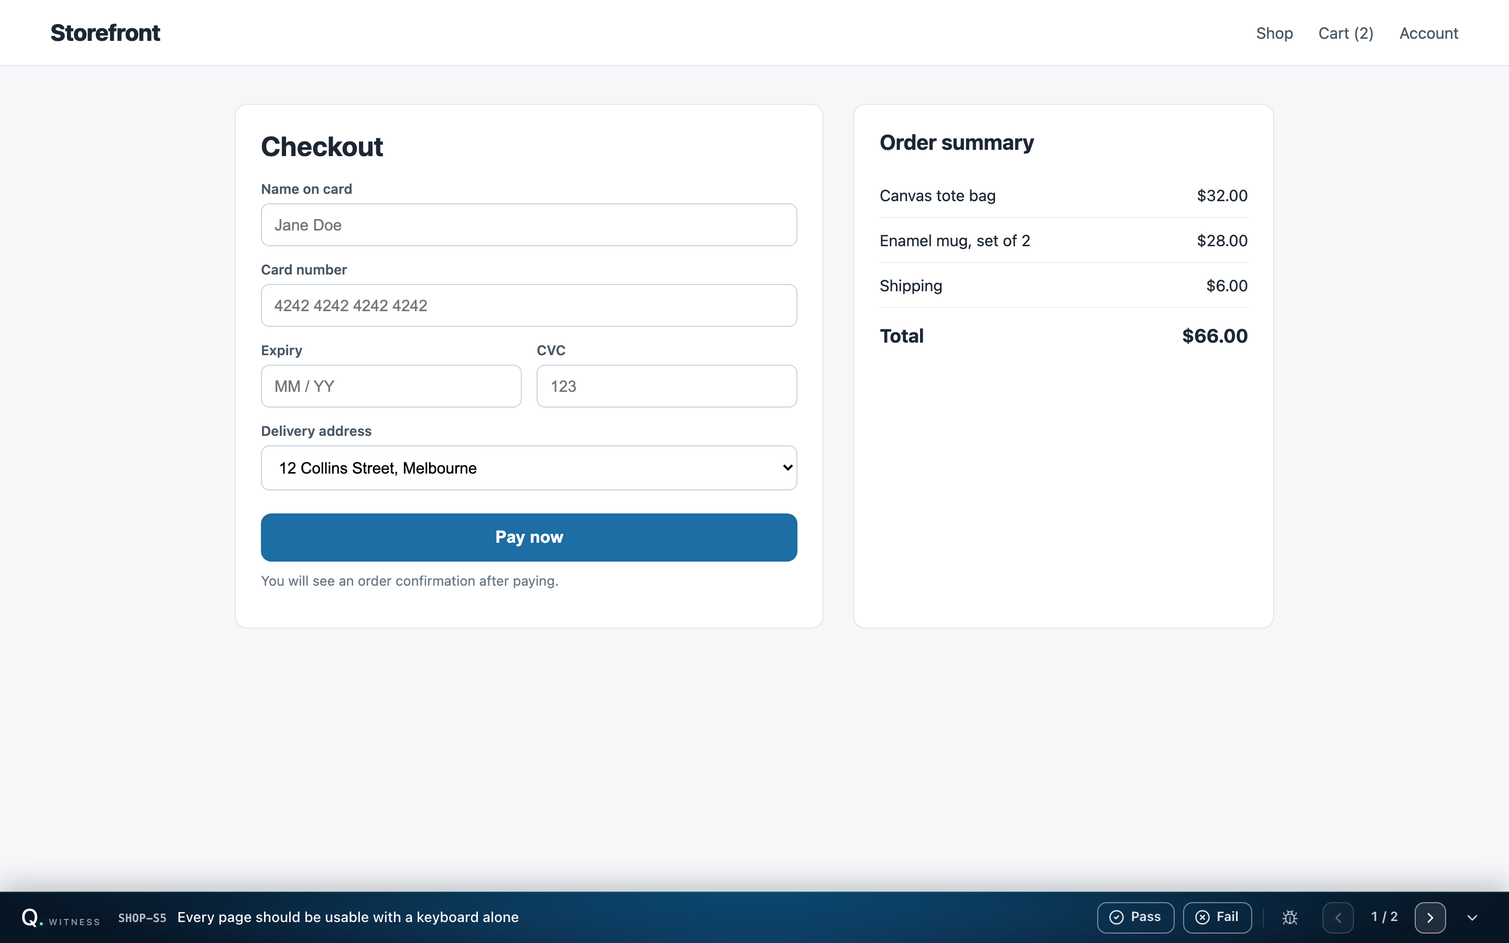Image resolution: width=1509 pixels, height=943 pixels.
Task: Click the SHOP-S5 test ID label
Action: (x=142, y=917)
